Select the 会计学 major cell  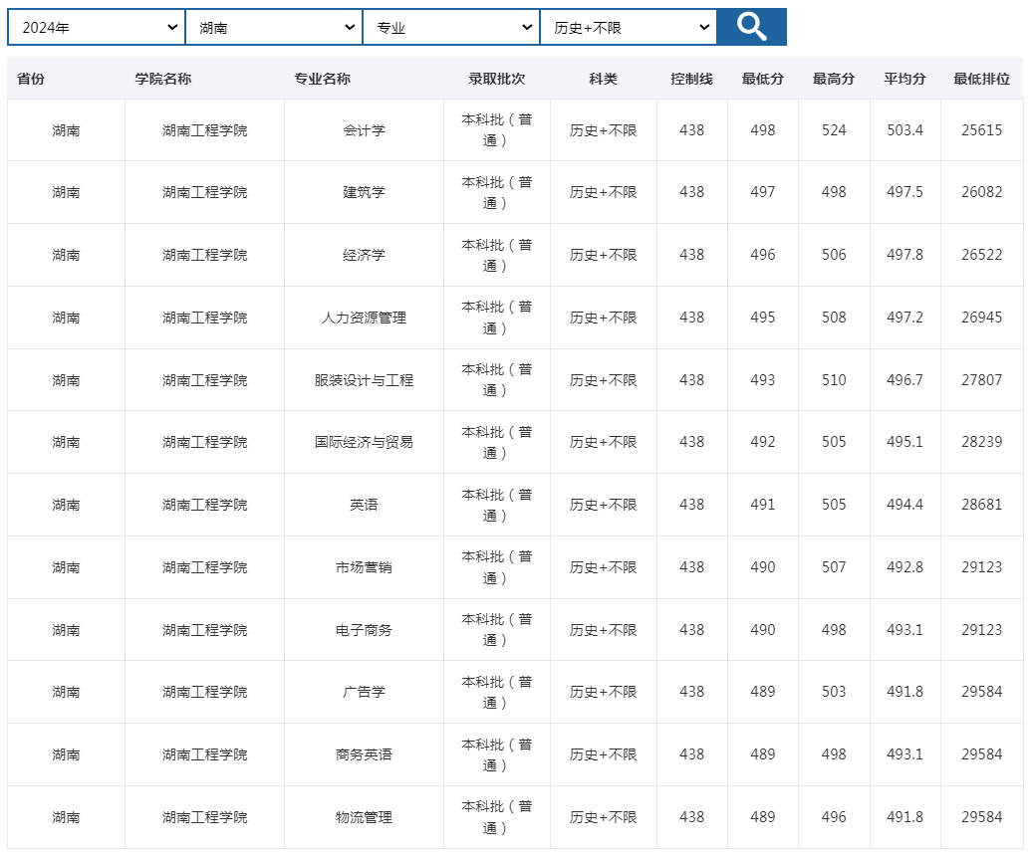point(364,130)
